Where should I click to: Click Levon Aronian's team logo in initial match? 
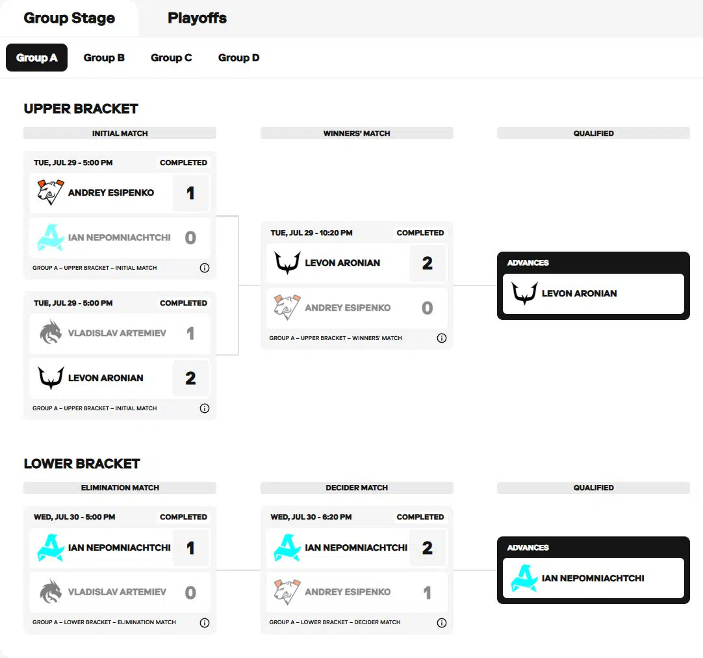click(x=50, y=378)
